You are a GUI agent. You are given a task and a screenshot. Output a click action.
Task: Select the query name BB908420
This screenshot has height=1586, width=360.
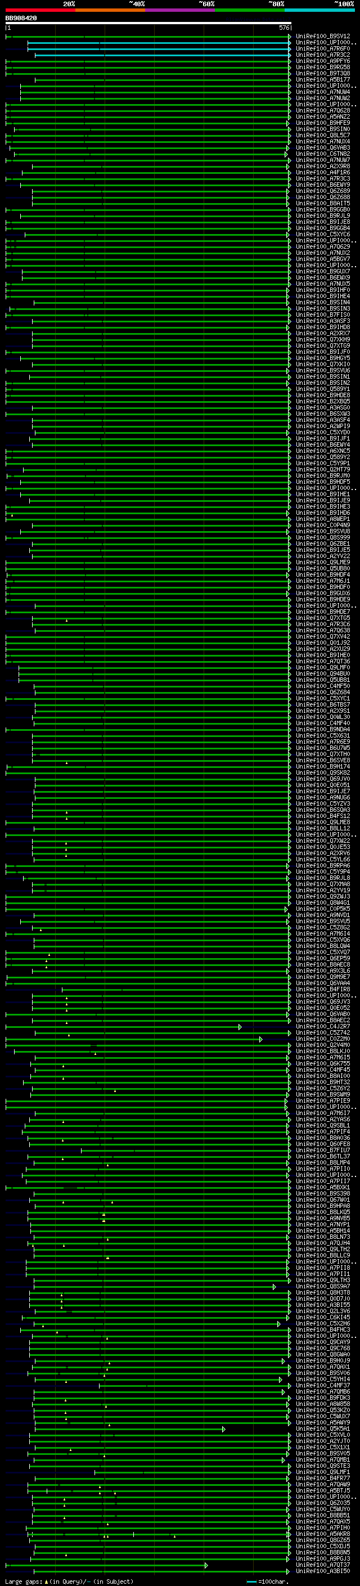tap(21, 19)
